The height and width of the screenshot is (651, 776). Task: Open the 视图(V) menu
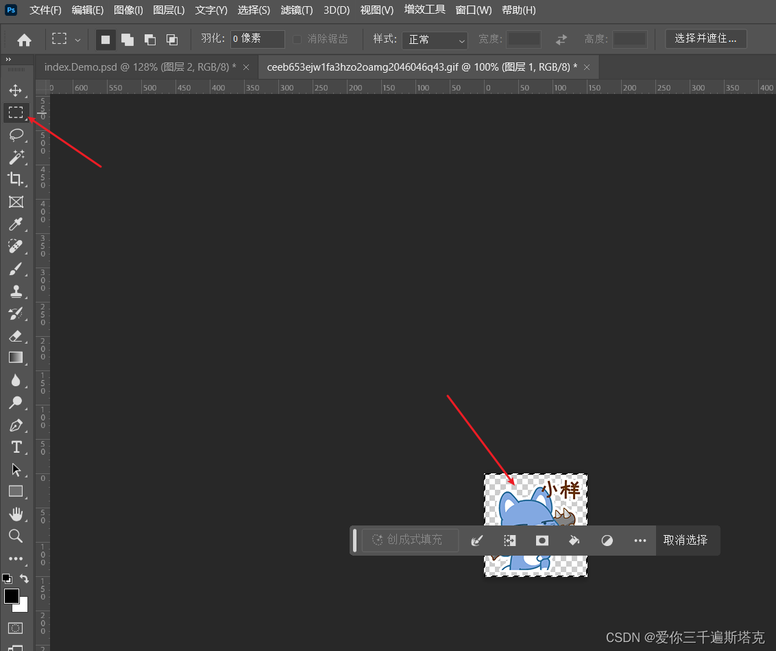coord(377,10)
